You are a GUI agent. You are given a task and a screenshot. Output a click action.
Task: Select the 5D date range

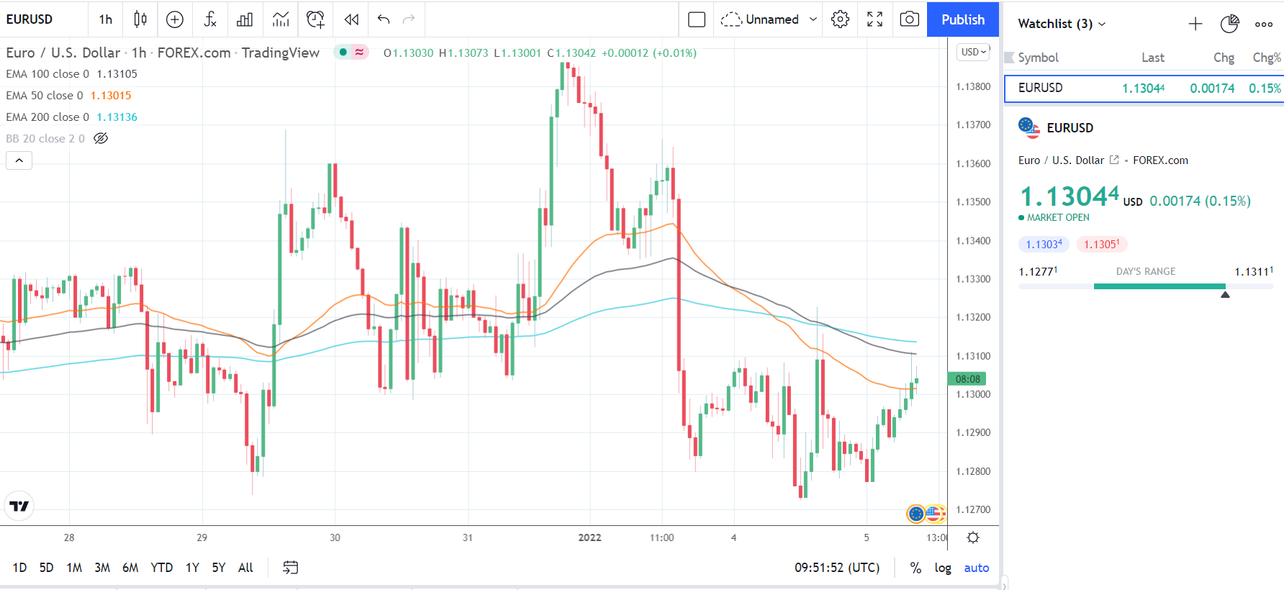46,568
